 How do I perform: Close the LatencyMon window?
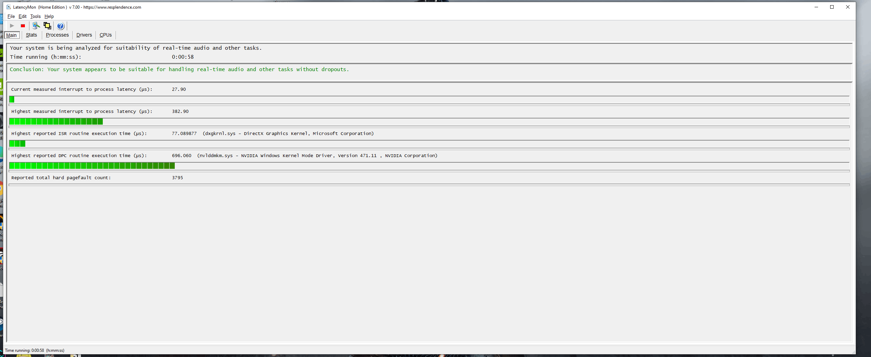[x=848, y=7]
